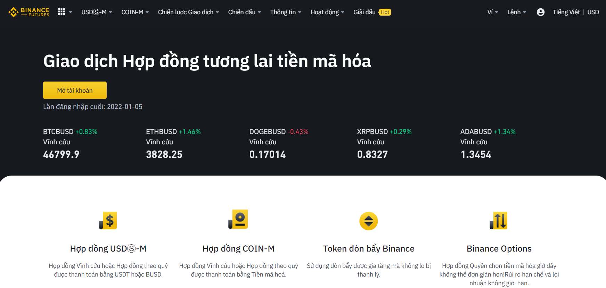Open the Token đòn bẩy Binance heading
This screenshot has width=606, height=288.
tap(369, 249)
